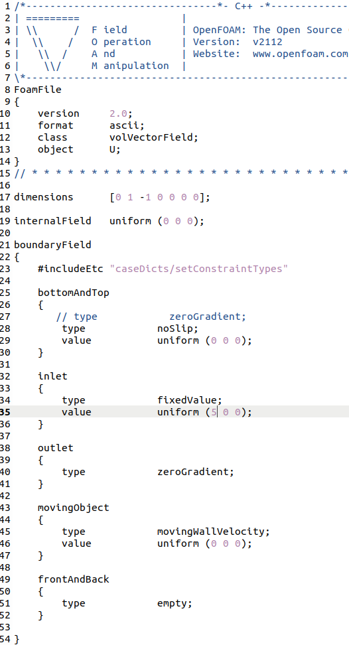349x645 pixels.
Task: Click the bottomAndTop patch name
Action: [x=74, y=293]
